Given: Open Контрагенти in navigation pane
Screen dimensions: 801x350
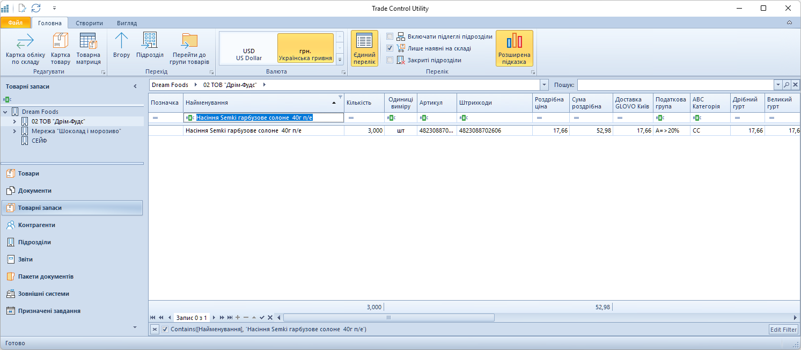Looking at the screenshot, I should click(36, 225).
